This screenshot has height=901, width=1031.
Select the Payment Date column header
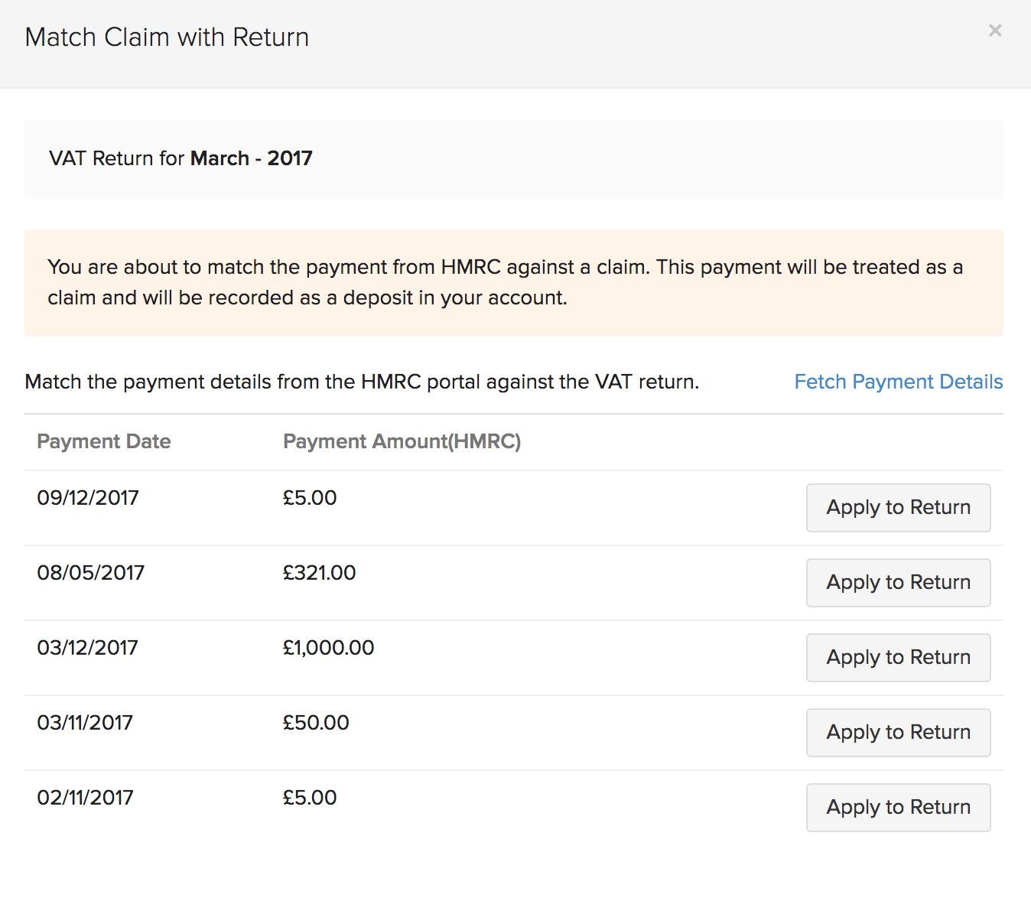pyautogui.click(x=103, y=441)
